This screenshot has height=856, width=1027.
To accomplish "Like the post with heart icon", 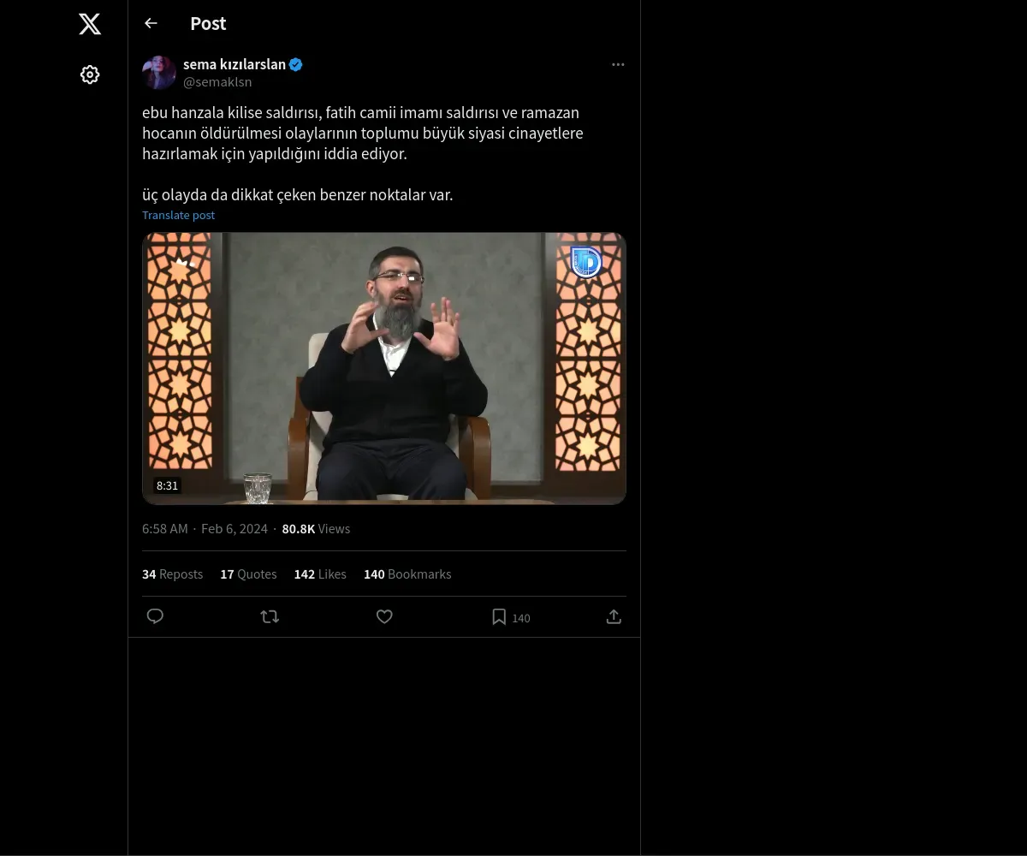I will 384,616.
